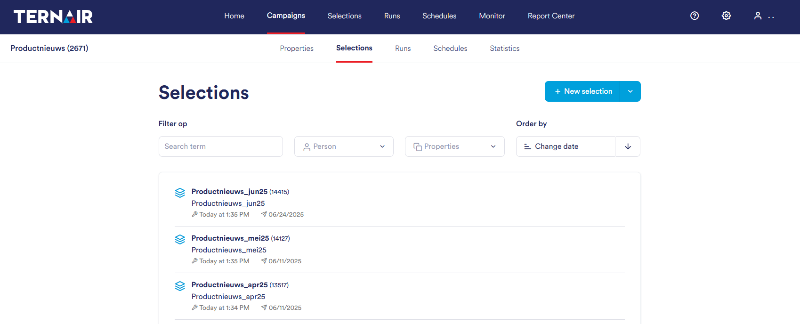Click the Productnieuws_mei25 layers icon
The image size is (800, 324).
(180, 239)
